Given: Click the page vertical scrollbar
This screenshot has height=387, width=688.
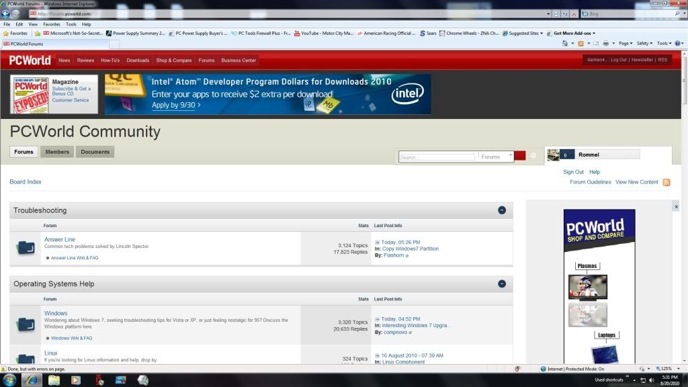Looking at the screenshot, I should coord(684,208).
